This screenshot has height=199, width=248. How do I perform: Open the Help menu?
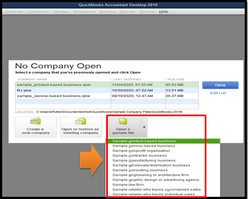(x=164, y=12)
